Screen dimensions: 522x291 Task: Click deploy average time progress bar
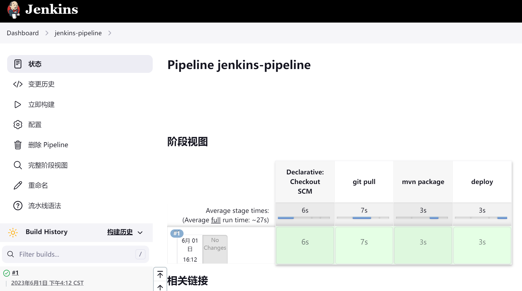pos(481,218)
